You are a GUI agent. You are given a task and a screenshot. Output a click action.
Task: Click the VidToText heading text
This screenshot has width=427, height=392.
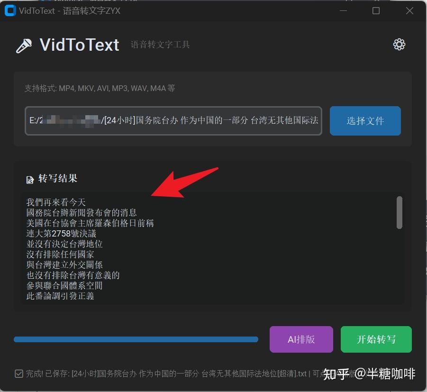pos(79,45)
